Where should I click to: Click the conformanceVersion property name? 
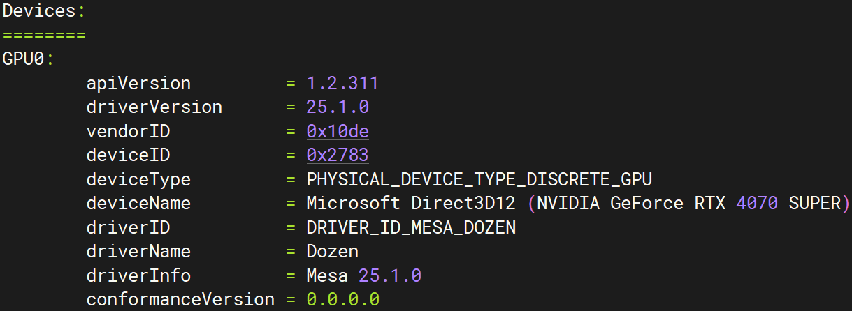pos(180,299)
